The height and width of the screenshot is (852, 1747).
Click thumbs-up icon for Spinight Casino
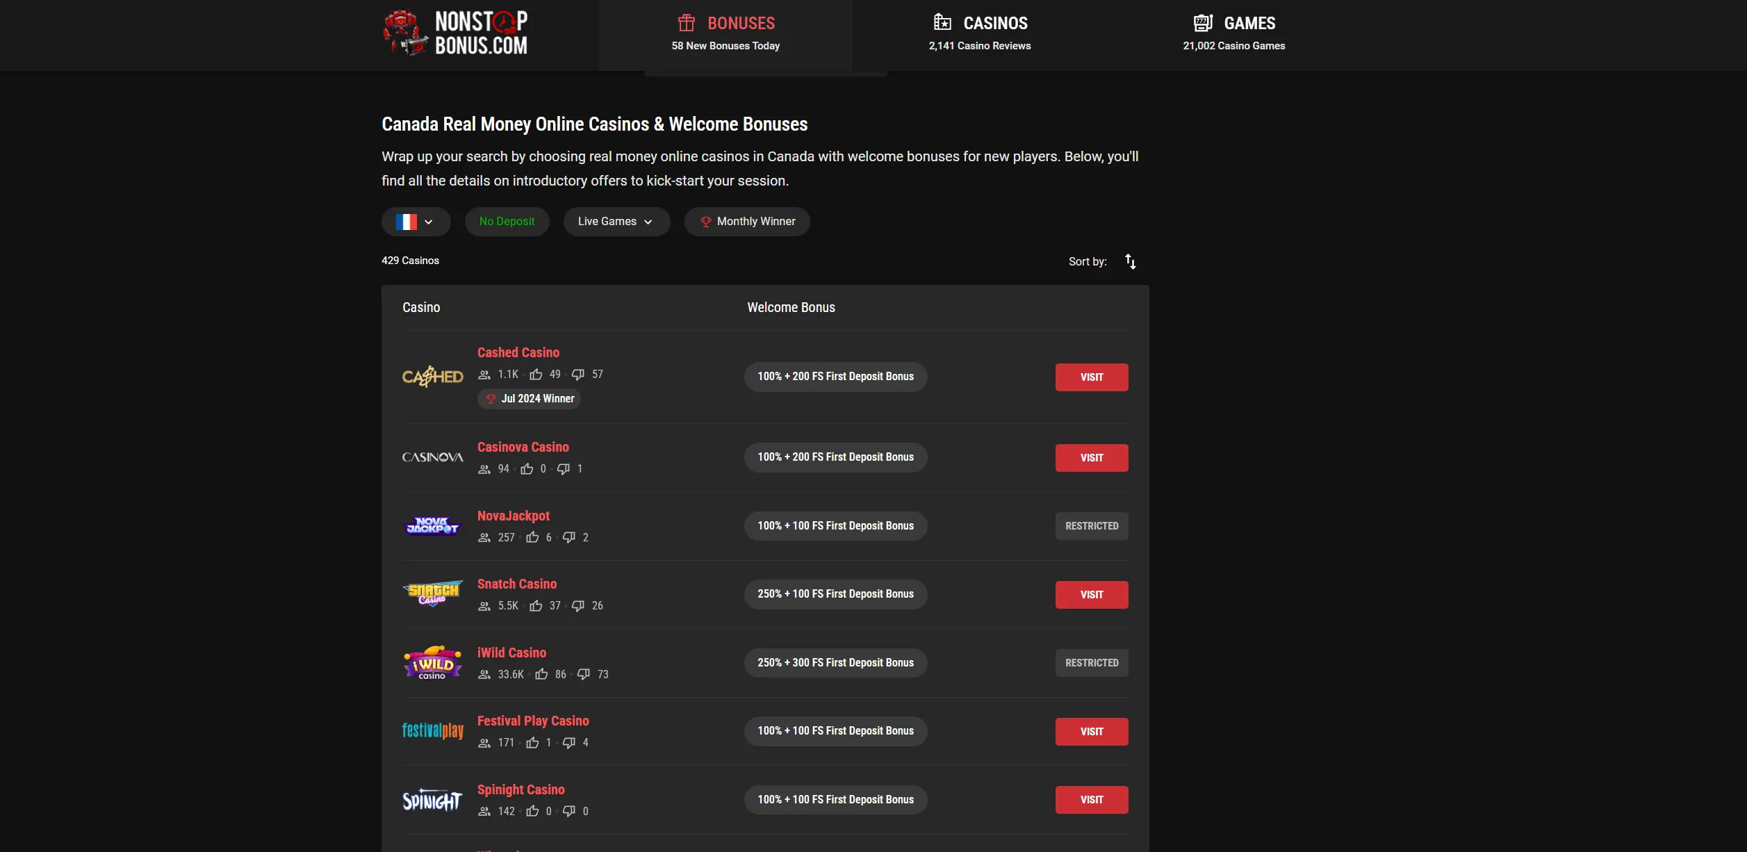click(x=533, y=812)
